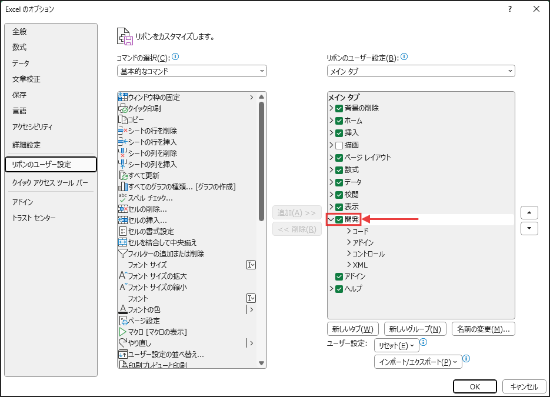
Task: Click the ウィンドウ枠の固定 command icon
Action: click(x=123, y=97)
